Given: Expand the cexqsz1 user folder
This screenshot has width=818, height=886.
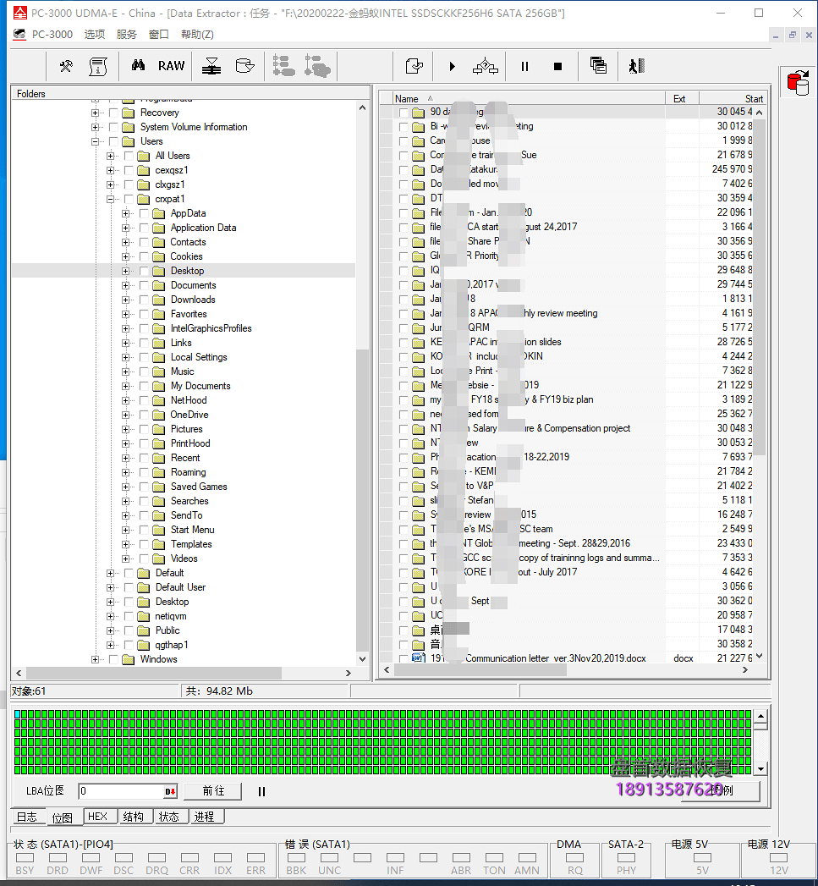Looking at the screenshot, I should 110,170.
